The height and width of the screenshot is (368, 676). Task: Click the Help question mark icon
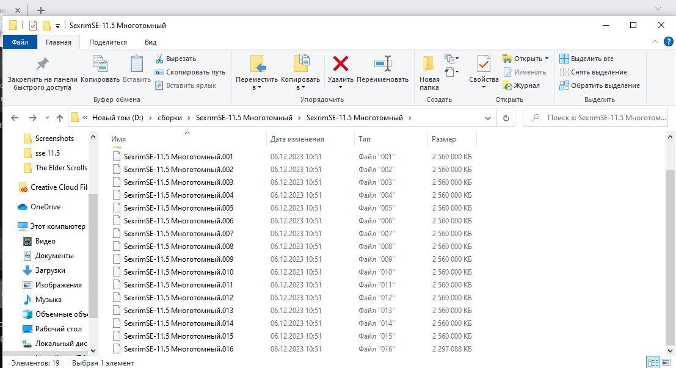pos(669,42)
